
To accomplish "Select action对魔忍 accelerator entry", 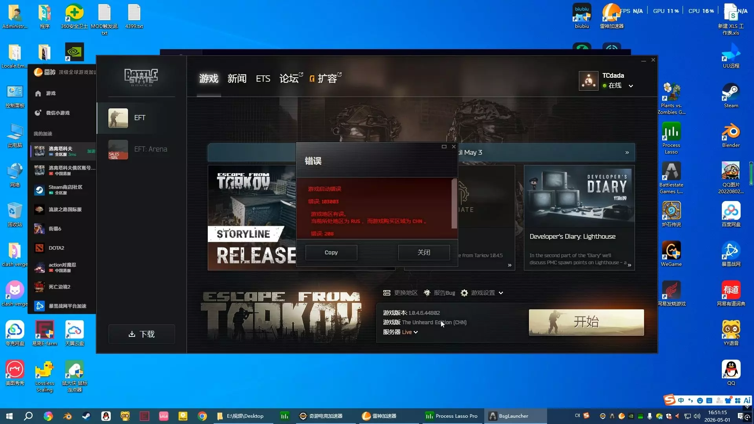I will pyautogui.click(x=63, y=267).
